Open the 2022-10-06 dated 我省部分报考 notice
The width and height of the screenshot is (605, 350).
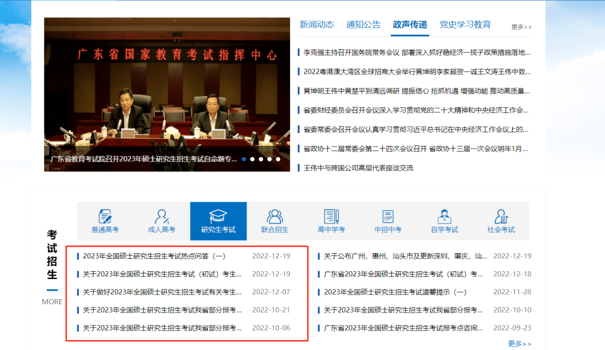[x=162, y=328]
